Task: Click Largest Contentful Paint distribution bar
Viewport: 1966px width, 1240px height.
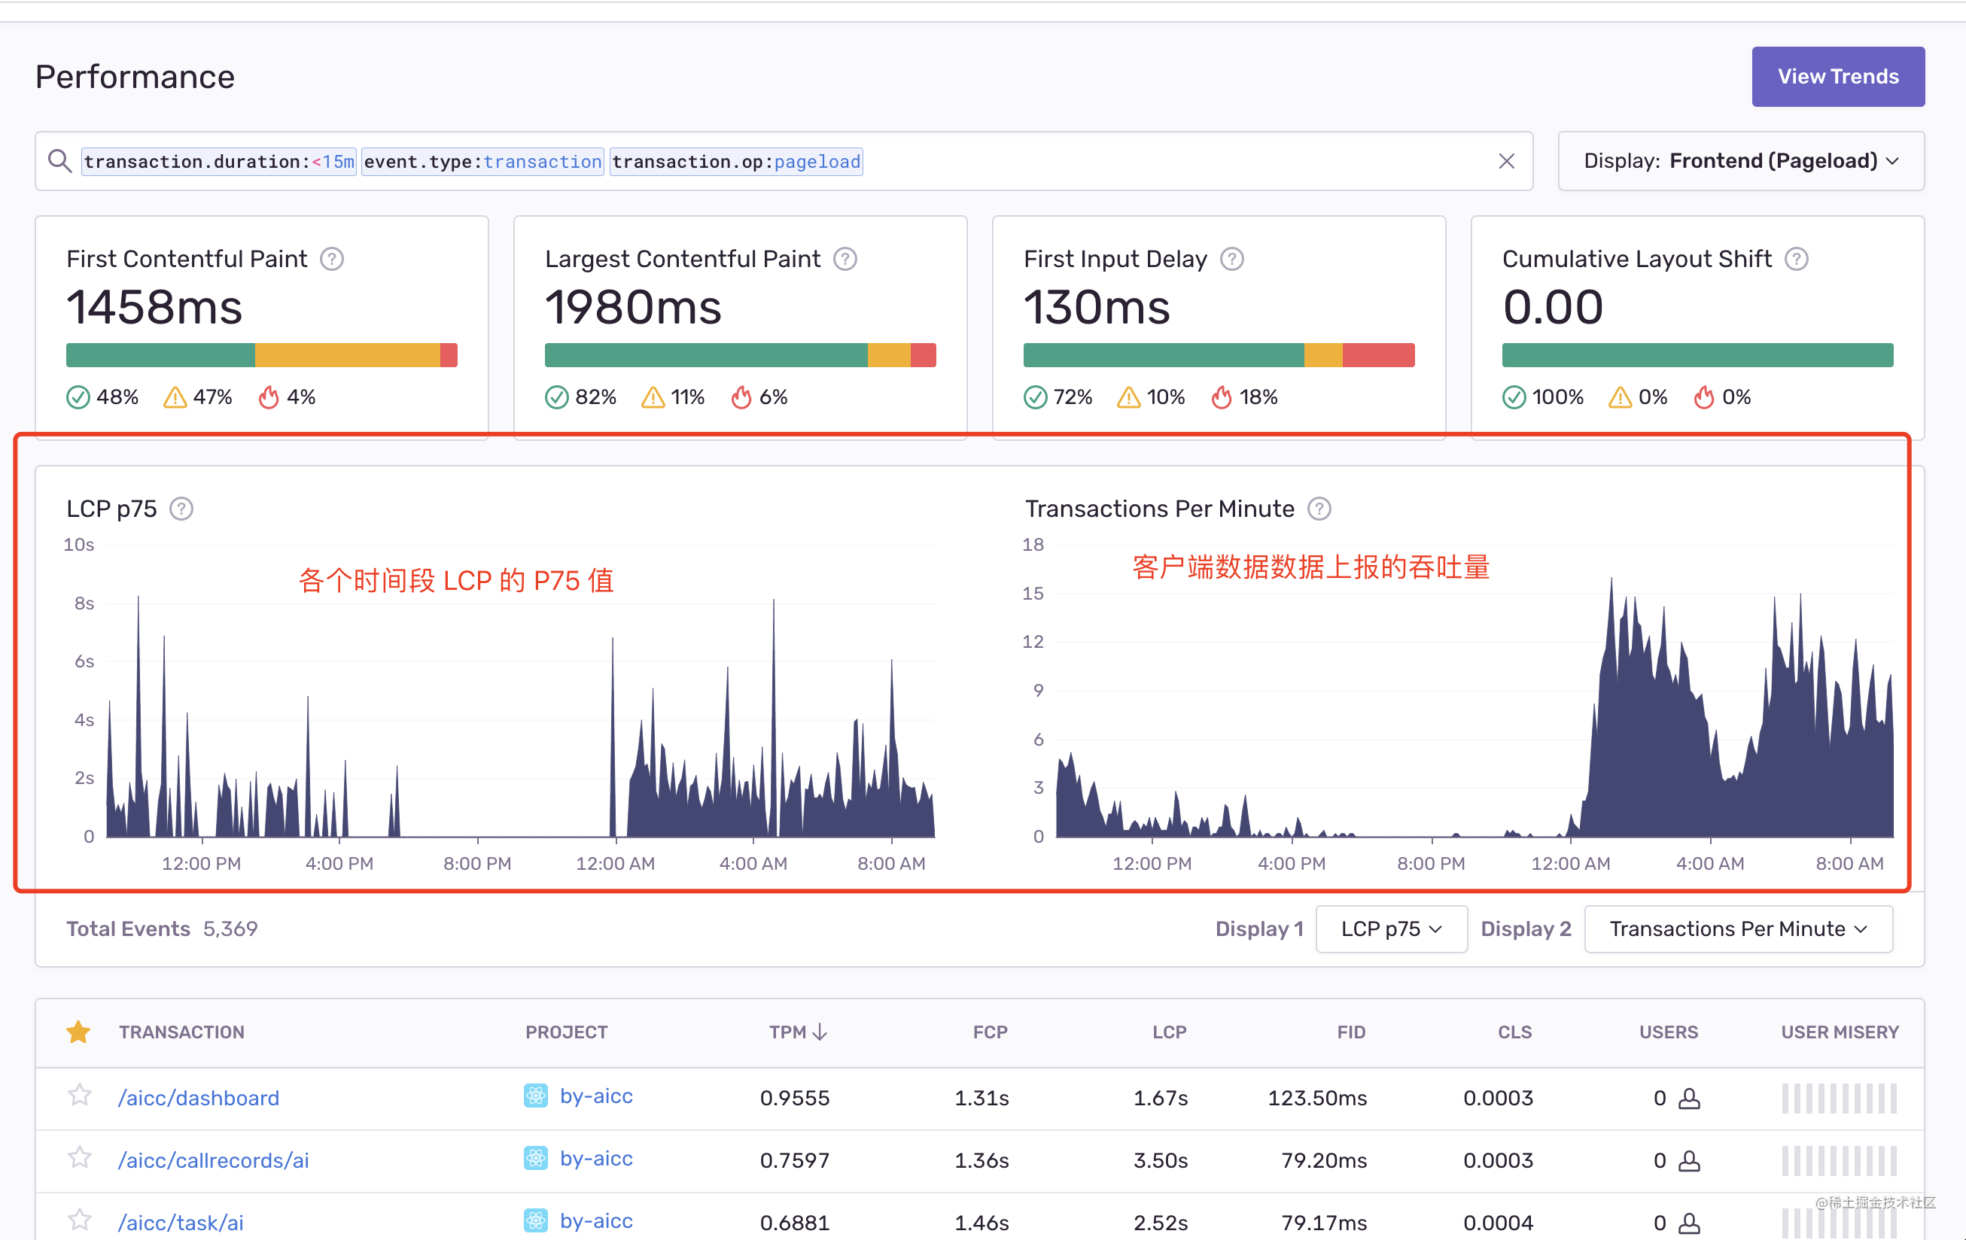Action: [740, 355]
